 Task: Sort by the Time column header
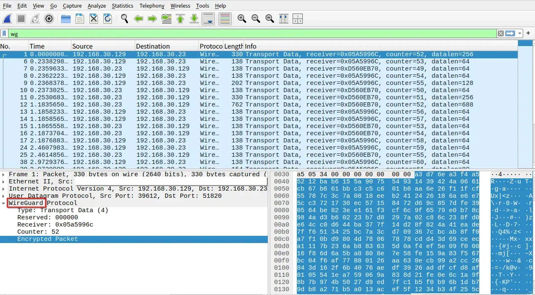coord(49,46)
